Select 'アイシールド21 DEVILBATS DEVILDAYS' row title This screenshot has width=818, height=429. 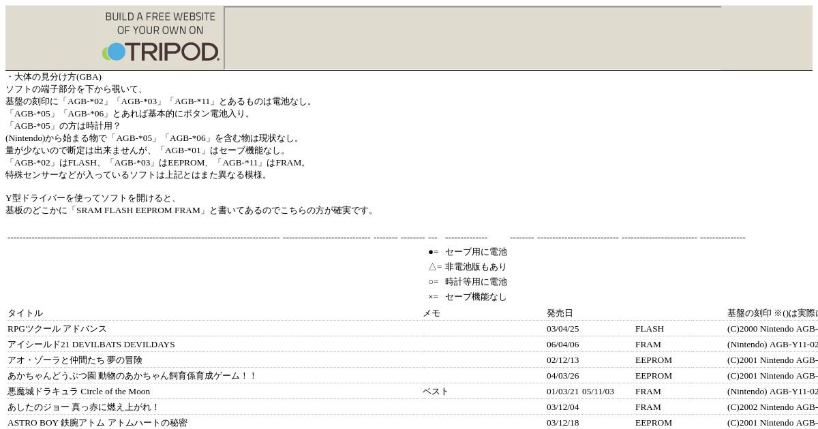pyautogui.click(x=91, y=345)
